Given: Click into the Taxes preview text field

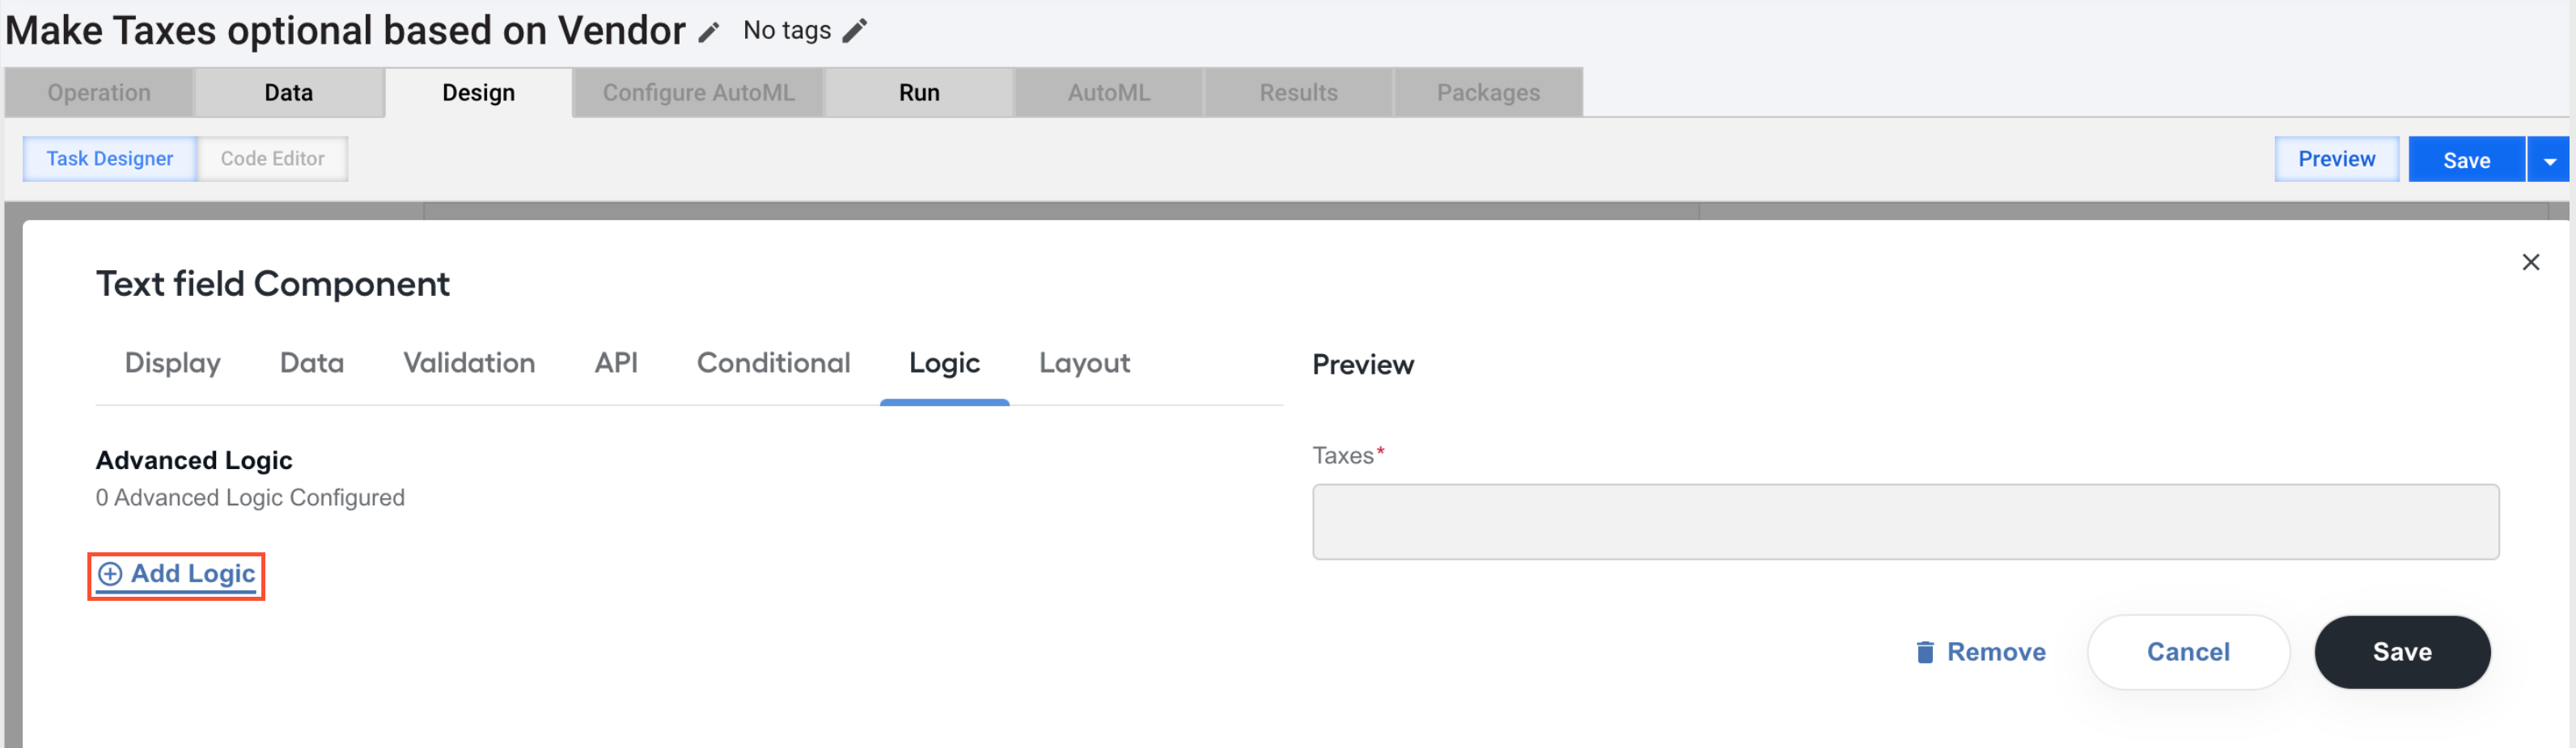Looking at the screenshot, I should (1905, 522).
